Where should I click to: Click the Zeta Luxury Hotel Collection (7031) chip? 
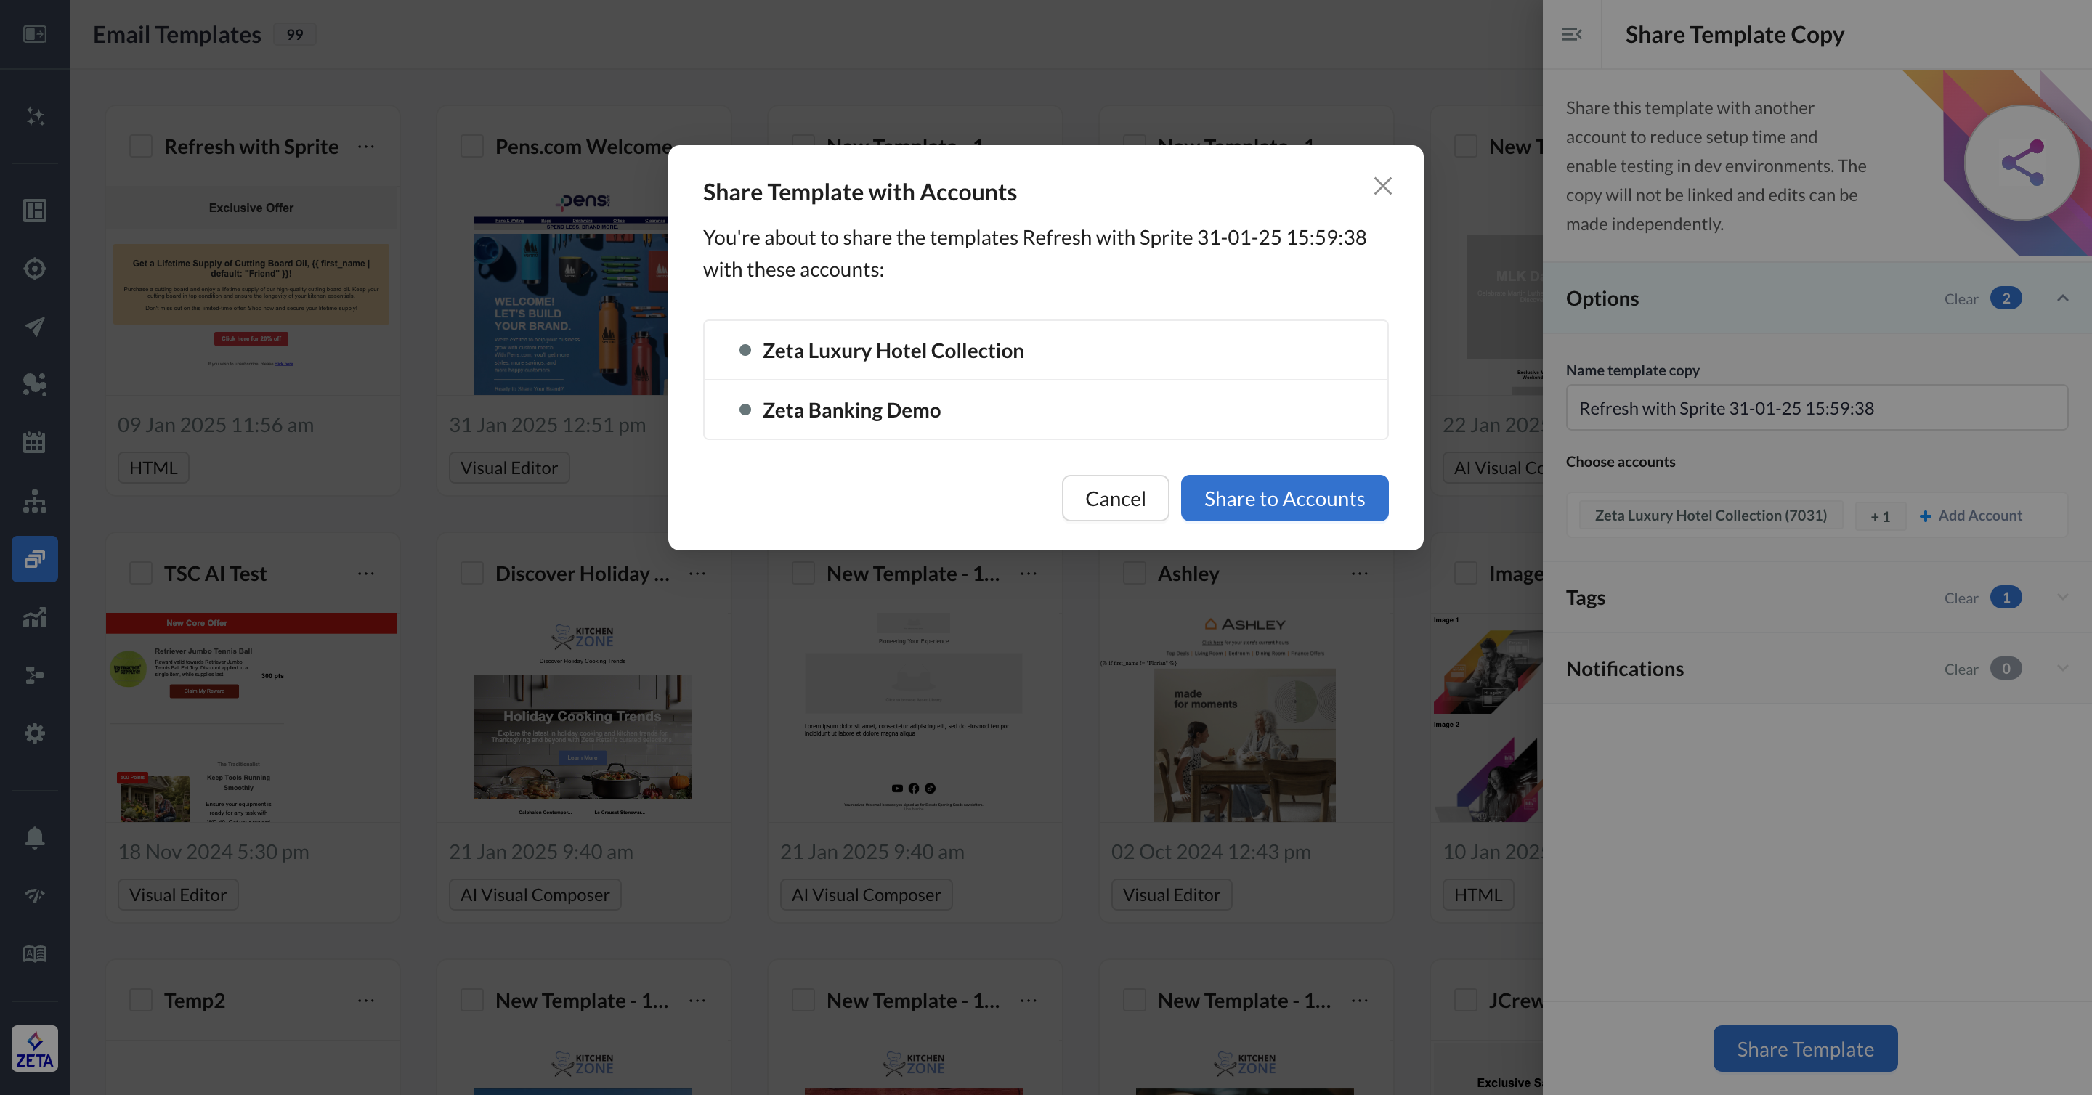(1711, 516)
